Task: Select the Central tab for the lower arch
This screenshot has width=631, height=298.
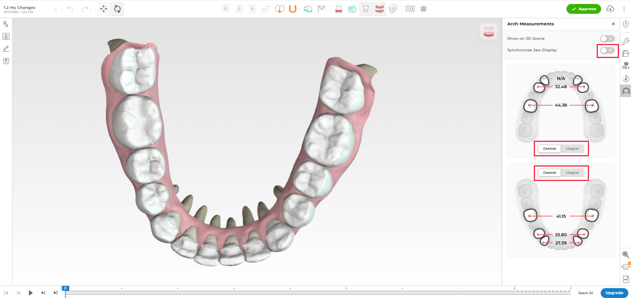Action: (x=549, y=172)
